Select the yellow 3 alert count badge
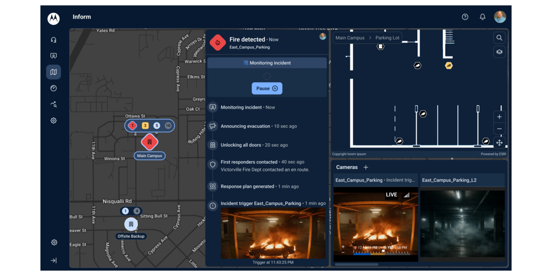This screenshot has width=552, height=276. pyautogui.click(x=145, y=126)
